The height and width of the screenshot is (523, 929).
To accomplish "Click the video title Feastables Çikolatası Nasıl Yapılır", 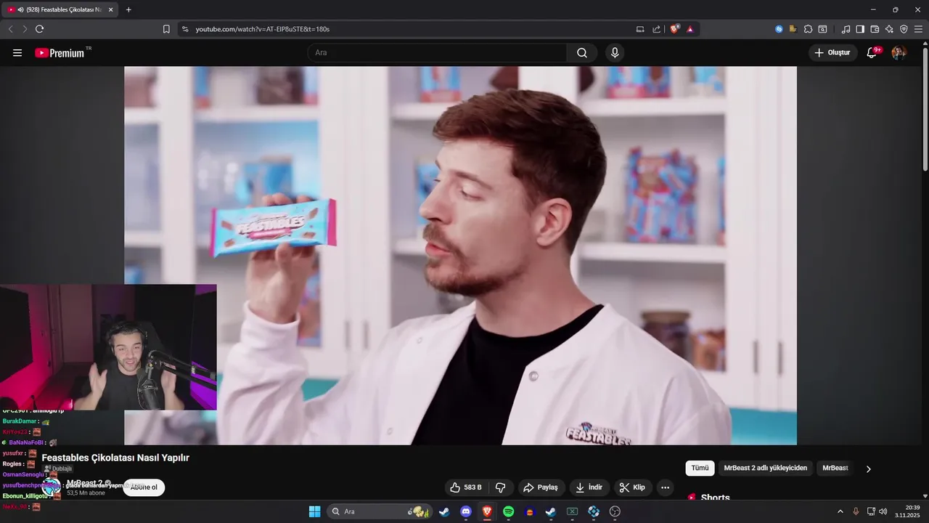I will (x=115, y=458).
